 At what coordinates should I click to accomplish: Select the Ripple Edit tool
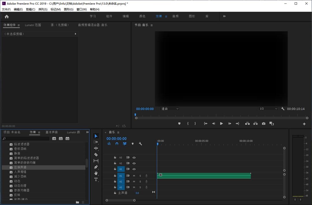click(96, 148)
